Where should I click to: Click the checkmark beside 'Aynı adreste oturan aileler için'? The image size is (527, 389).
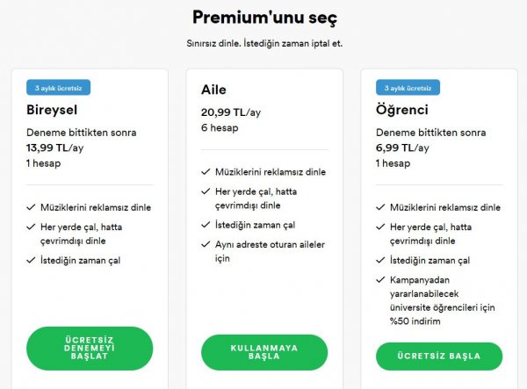point(206,241)
